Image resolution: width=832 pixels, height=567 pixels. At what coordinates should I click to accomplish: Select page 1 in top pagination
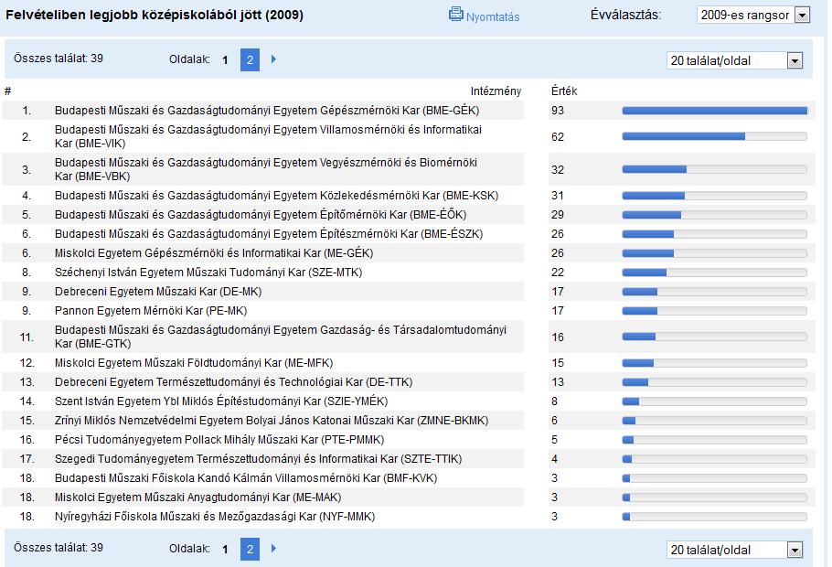(225, 60)
